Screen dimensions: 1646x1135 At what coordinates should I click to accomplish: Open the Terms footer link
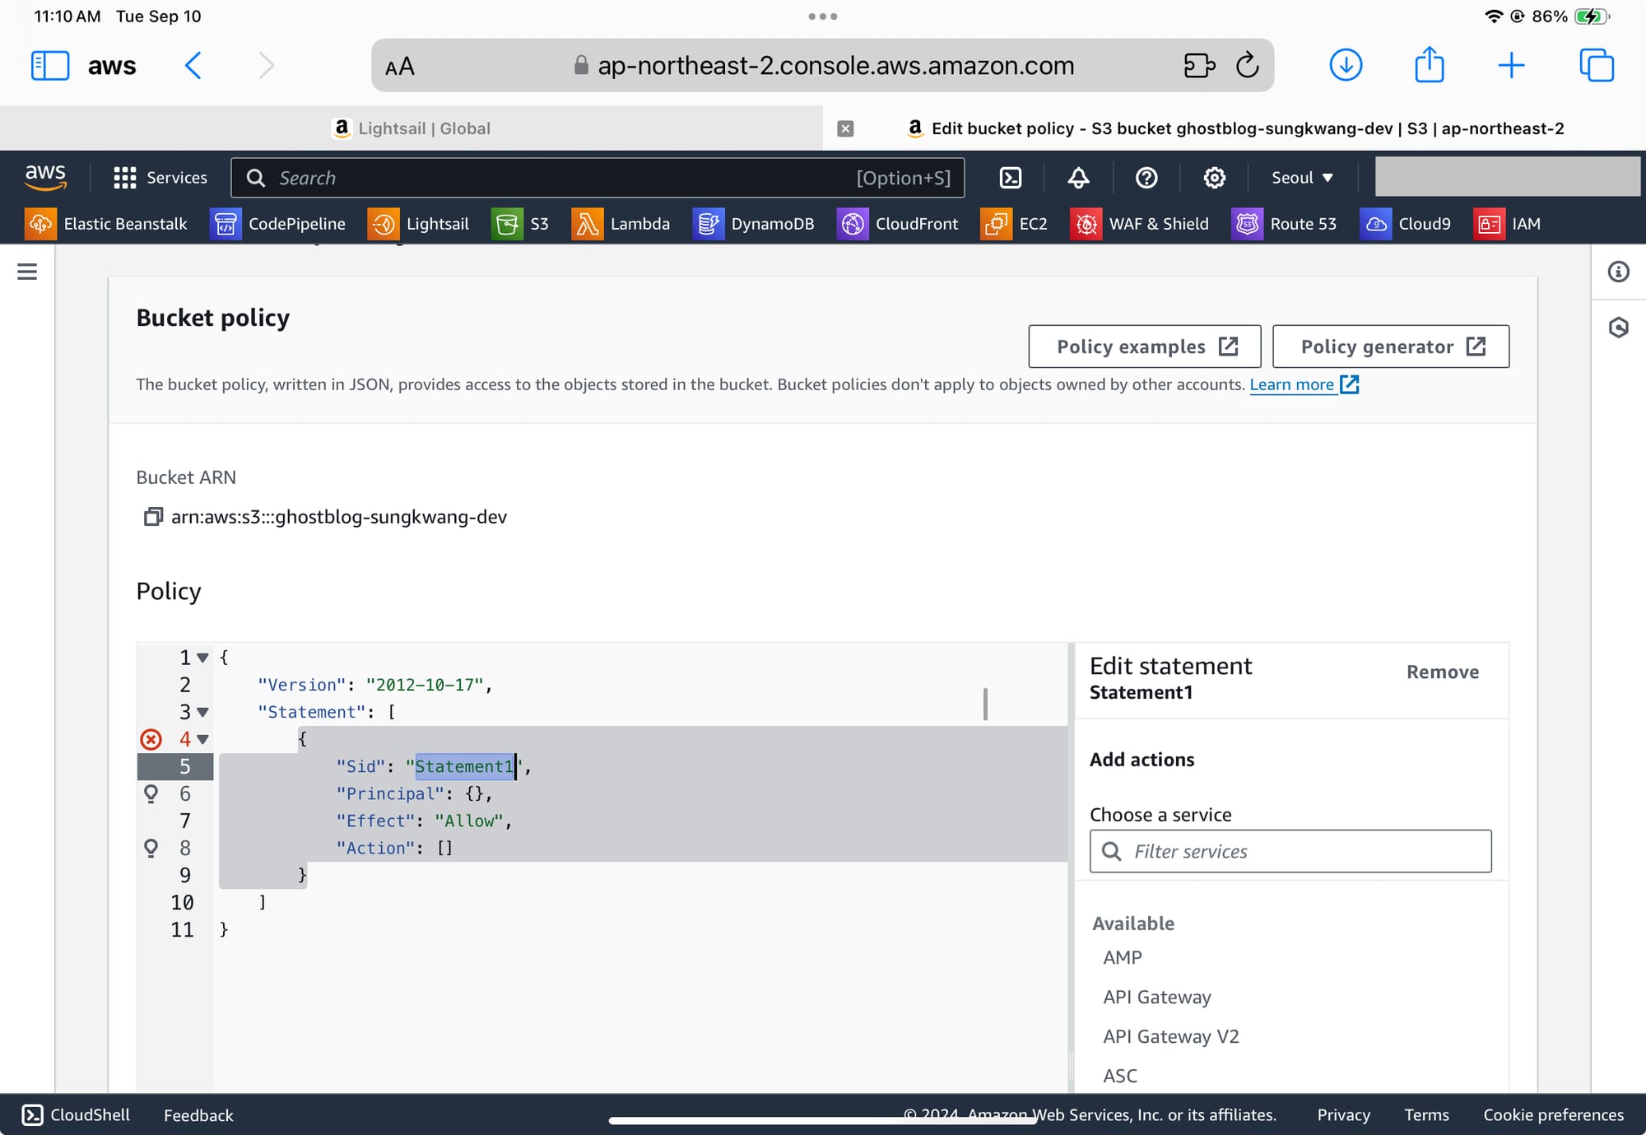tap(1426, 1114)
